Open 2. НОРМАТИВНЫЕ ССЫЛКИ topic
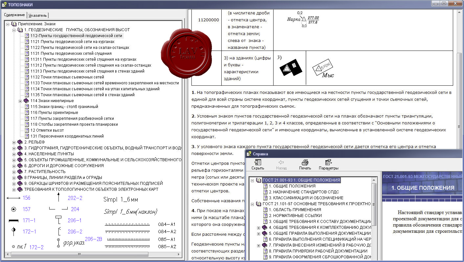 (295, 216)
